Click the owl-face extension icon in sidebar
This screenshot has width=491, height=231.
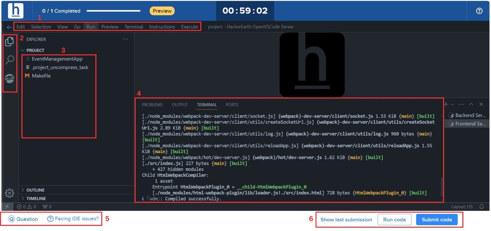(10, 79)
